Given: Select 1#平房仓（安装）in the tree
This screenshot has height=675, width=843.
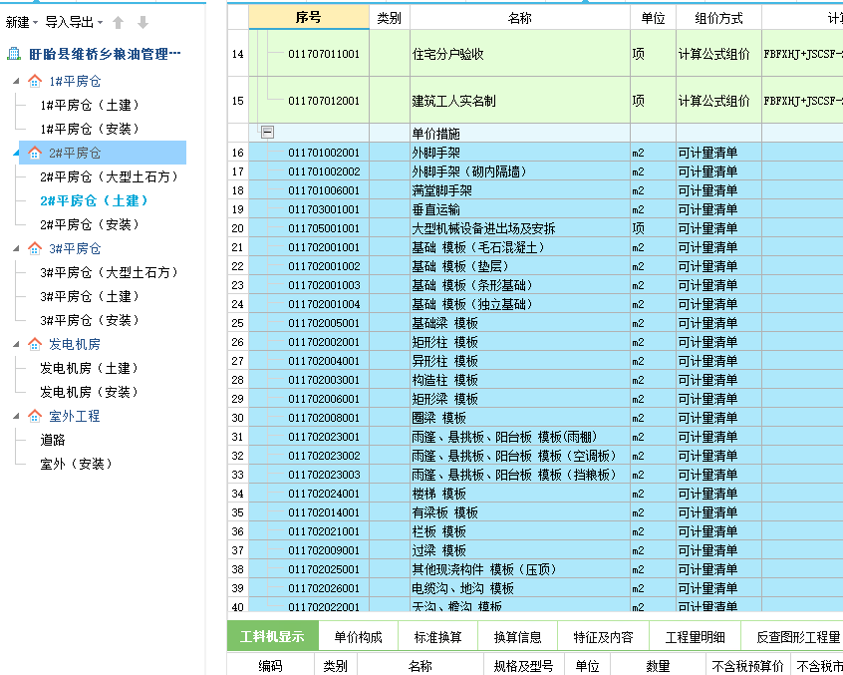Looking at the screenshot, I should [90, 129].
